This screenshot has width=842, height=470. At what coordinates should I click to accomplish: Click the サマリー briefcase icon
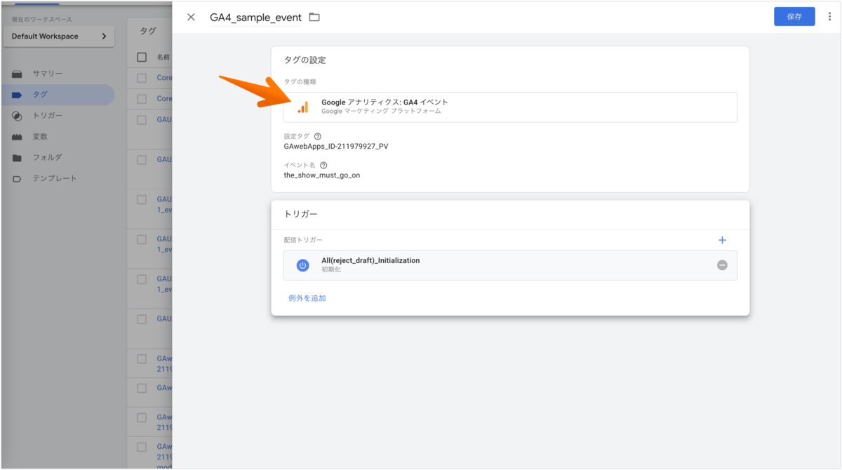[x=17, y=74]
